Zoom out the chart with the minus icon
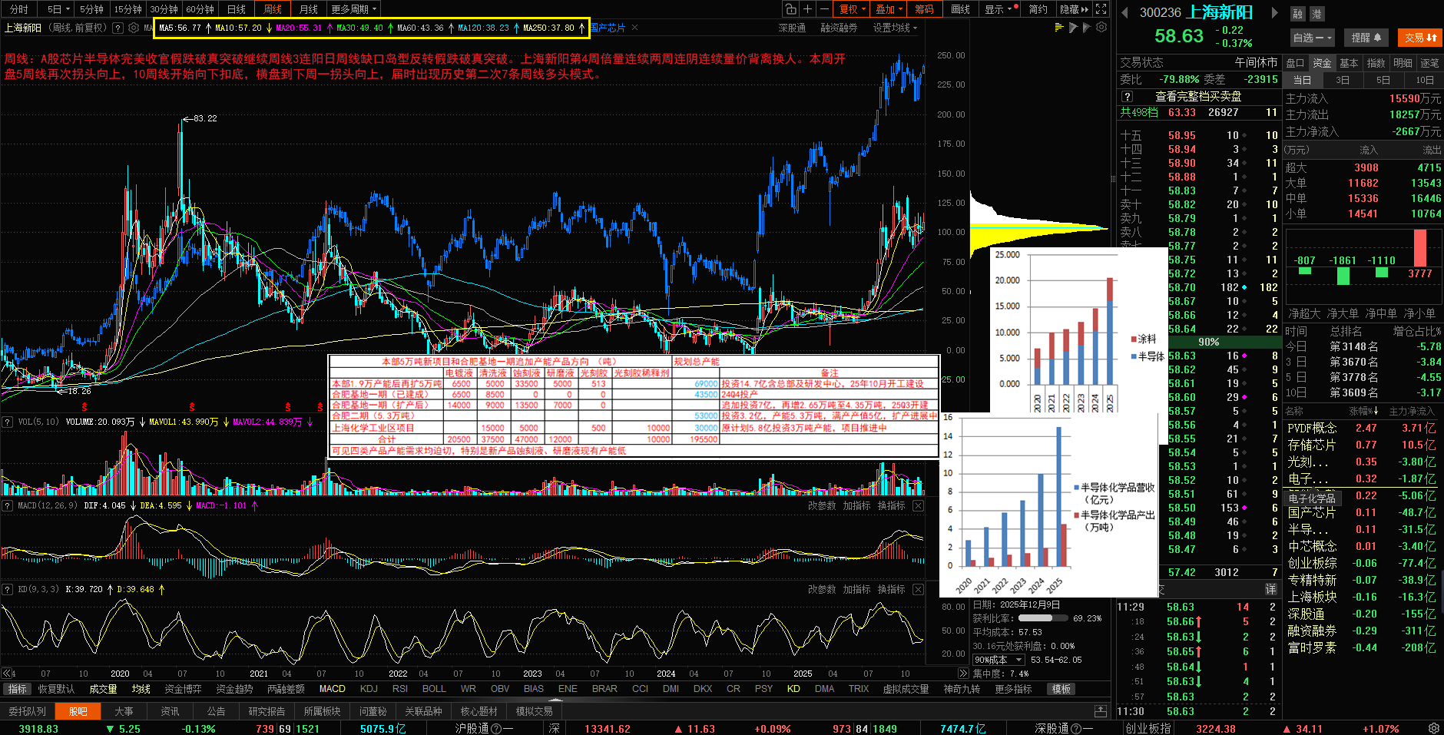This screenshot has width=1444, height=735. pos(824,9)
